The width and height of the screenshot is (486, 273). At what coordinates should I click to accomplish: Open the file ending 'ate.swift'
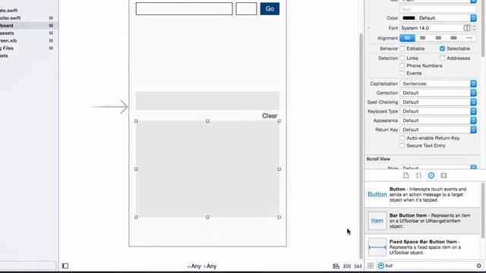[x=8, y=11]
